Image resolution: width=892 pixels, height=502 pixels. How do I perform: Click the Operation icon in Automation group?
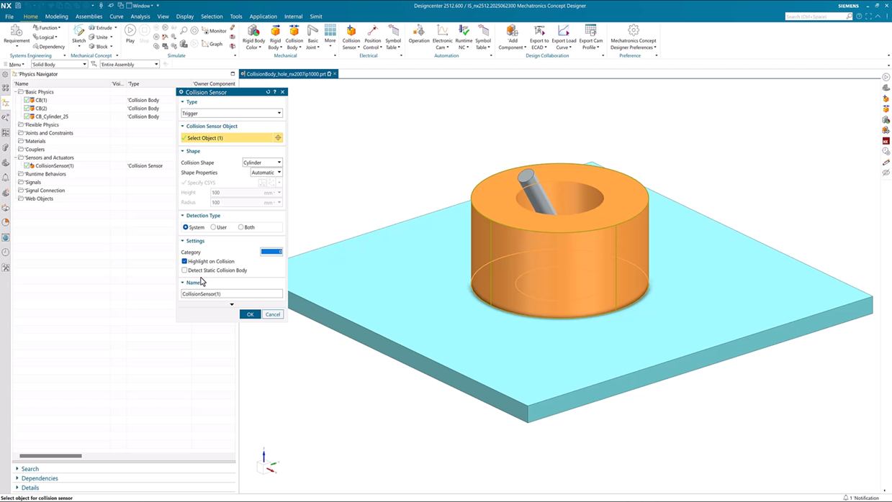coord(418,32)
